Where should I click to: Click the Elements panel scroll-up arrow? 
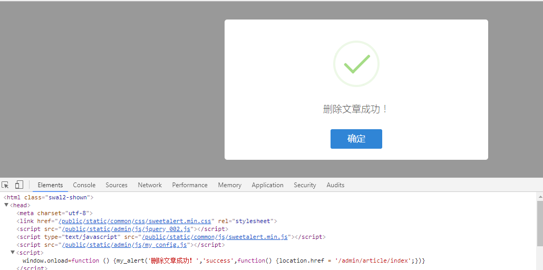pyautogui.click(x=540, y=196)
